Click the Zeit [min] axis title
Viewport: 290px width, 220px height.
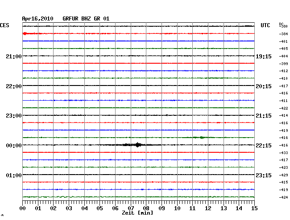point(137,213)
